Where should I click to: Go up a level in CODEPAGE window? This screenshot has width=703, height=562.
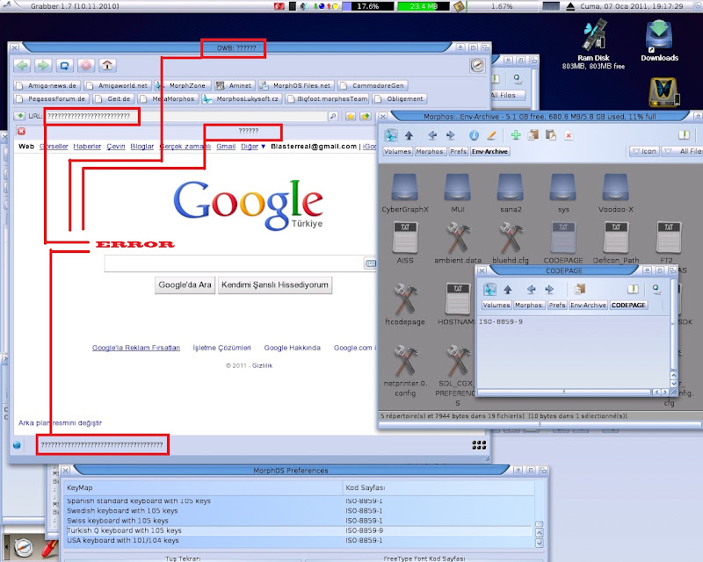coord(508,290)
